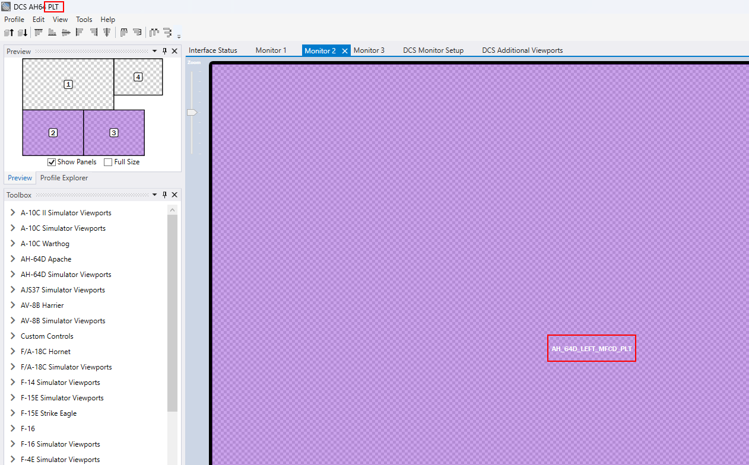Align selected controls to bottom edge
The height and width of the screenshot is (465, 749).
(52, 32)
